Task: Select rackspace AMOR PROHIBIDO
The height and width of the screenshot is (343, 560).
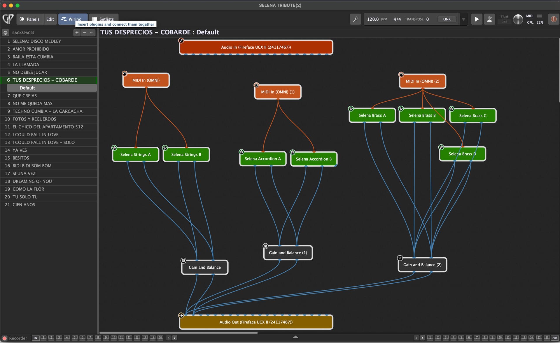Action: [49, 49]
